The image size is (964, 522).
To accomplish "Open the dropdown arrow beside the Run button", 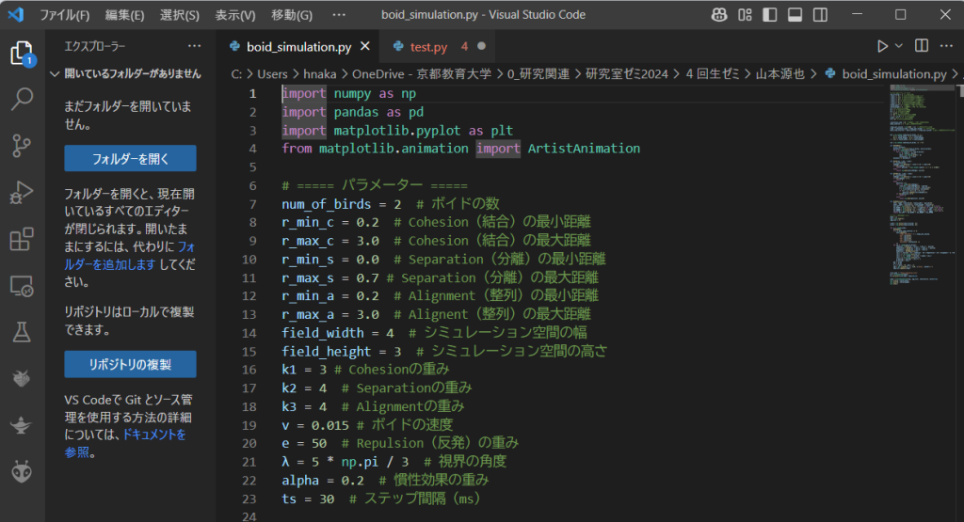I will [x=898, y=46].
